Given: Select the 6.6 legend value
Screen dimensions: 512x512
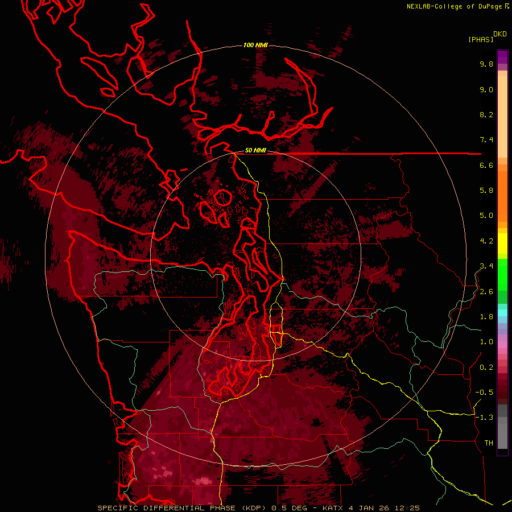Looking at the screenshot, I should click(486, 165).
